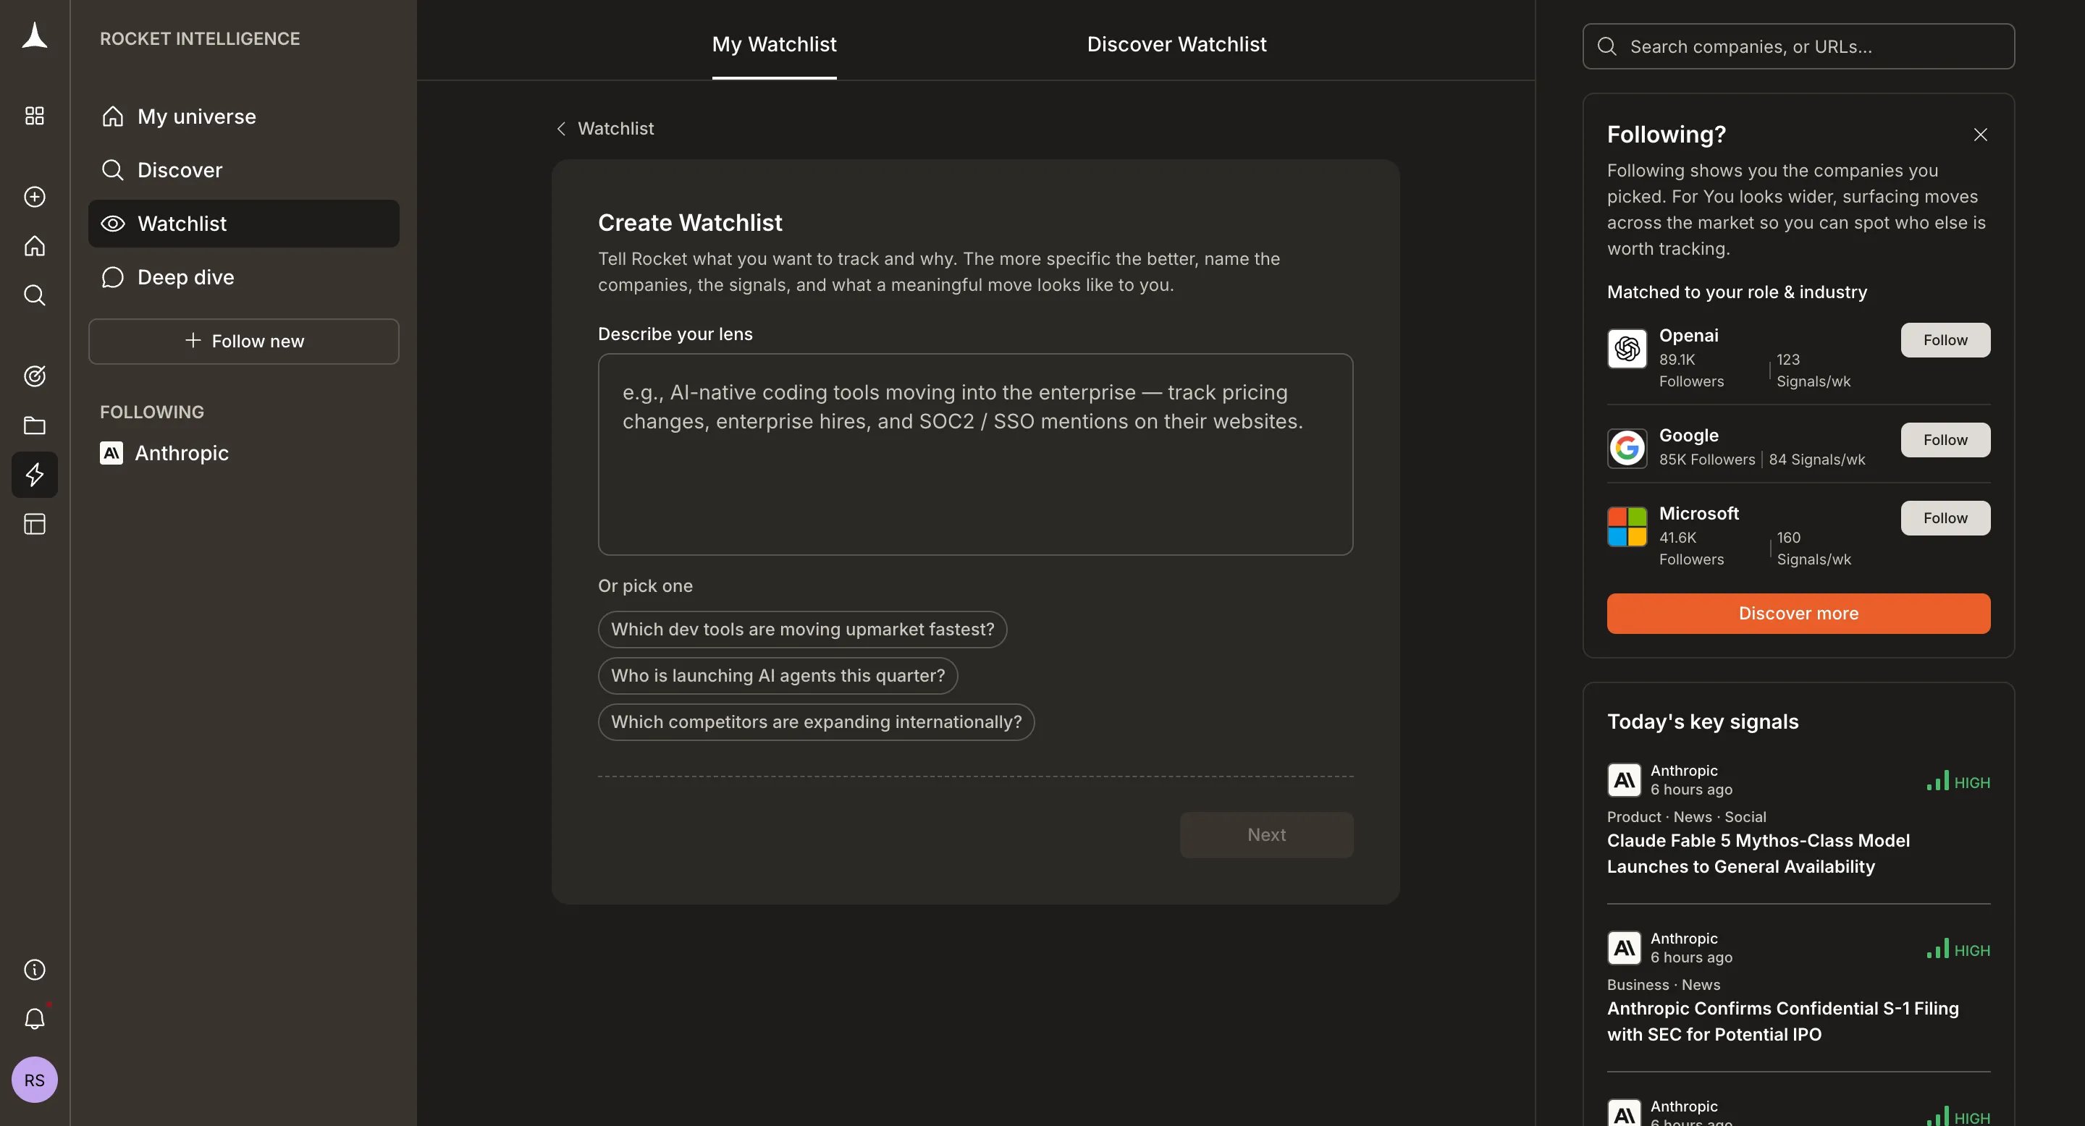This screenshot has width=2085, height=1126.
Task: Pick 'Which competitors are expanding internationally?'
Action: pyautogui.click(x=816, y=721)
